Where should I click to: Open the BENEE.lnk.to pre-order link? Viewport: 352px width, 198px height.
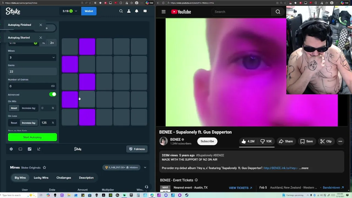click(x=280, y=168)
